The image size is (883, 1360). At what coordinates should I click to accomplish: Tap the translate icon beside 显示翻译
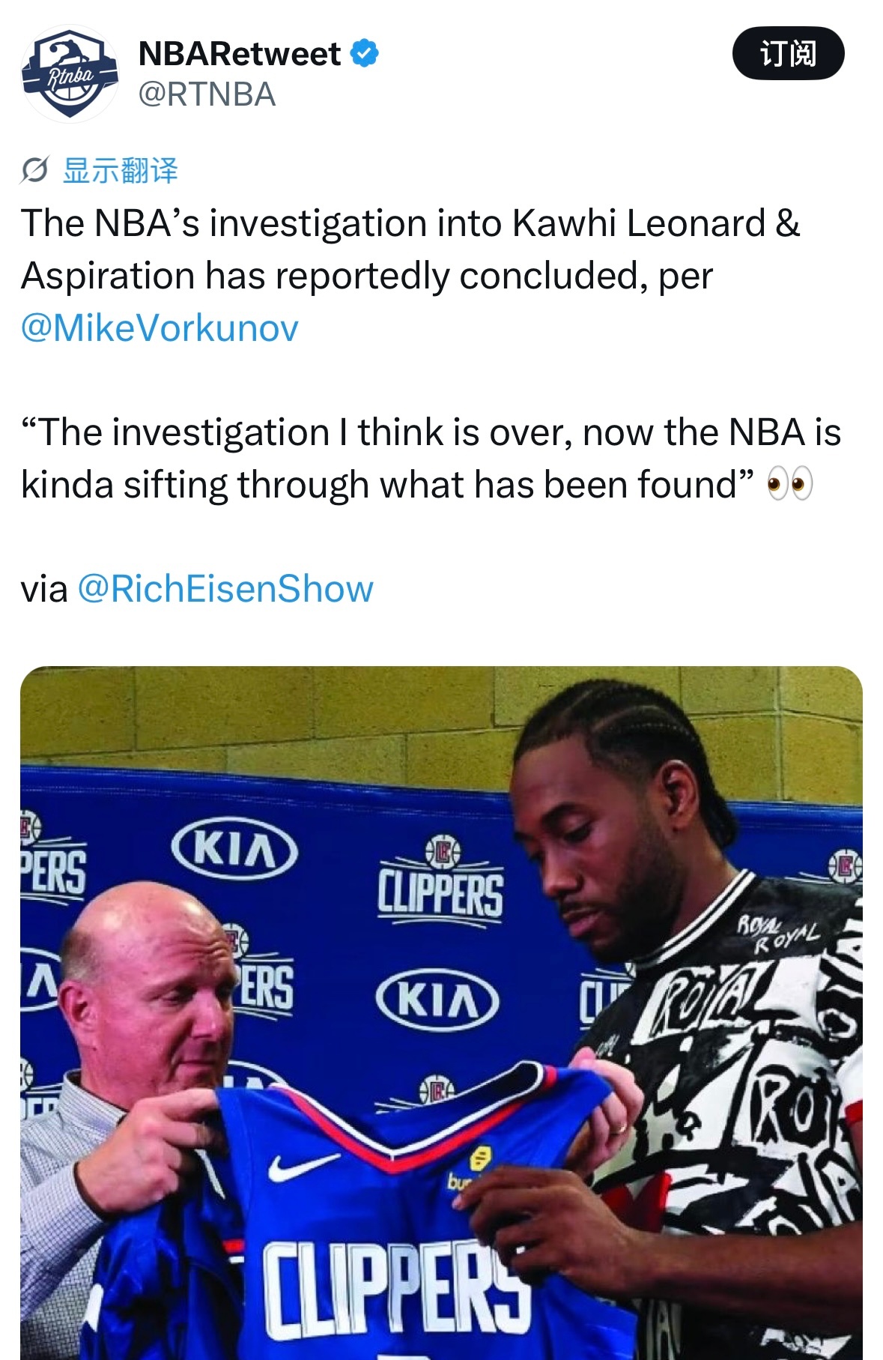35,171
